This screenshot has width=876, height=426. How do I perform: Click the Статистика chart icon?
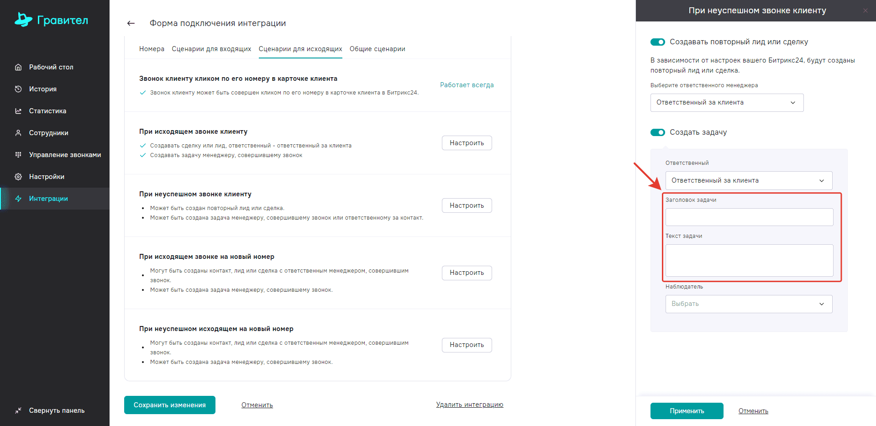(18, 111)
